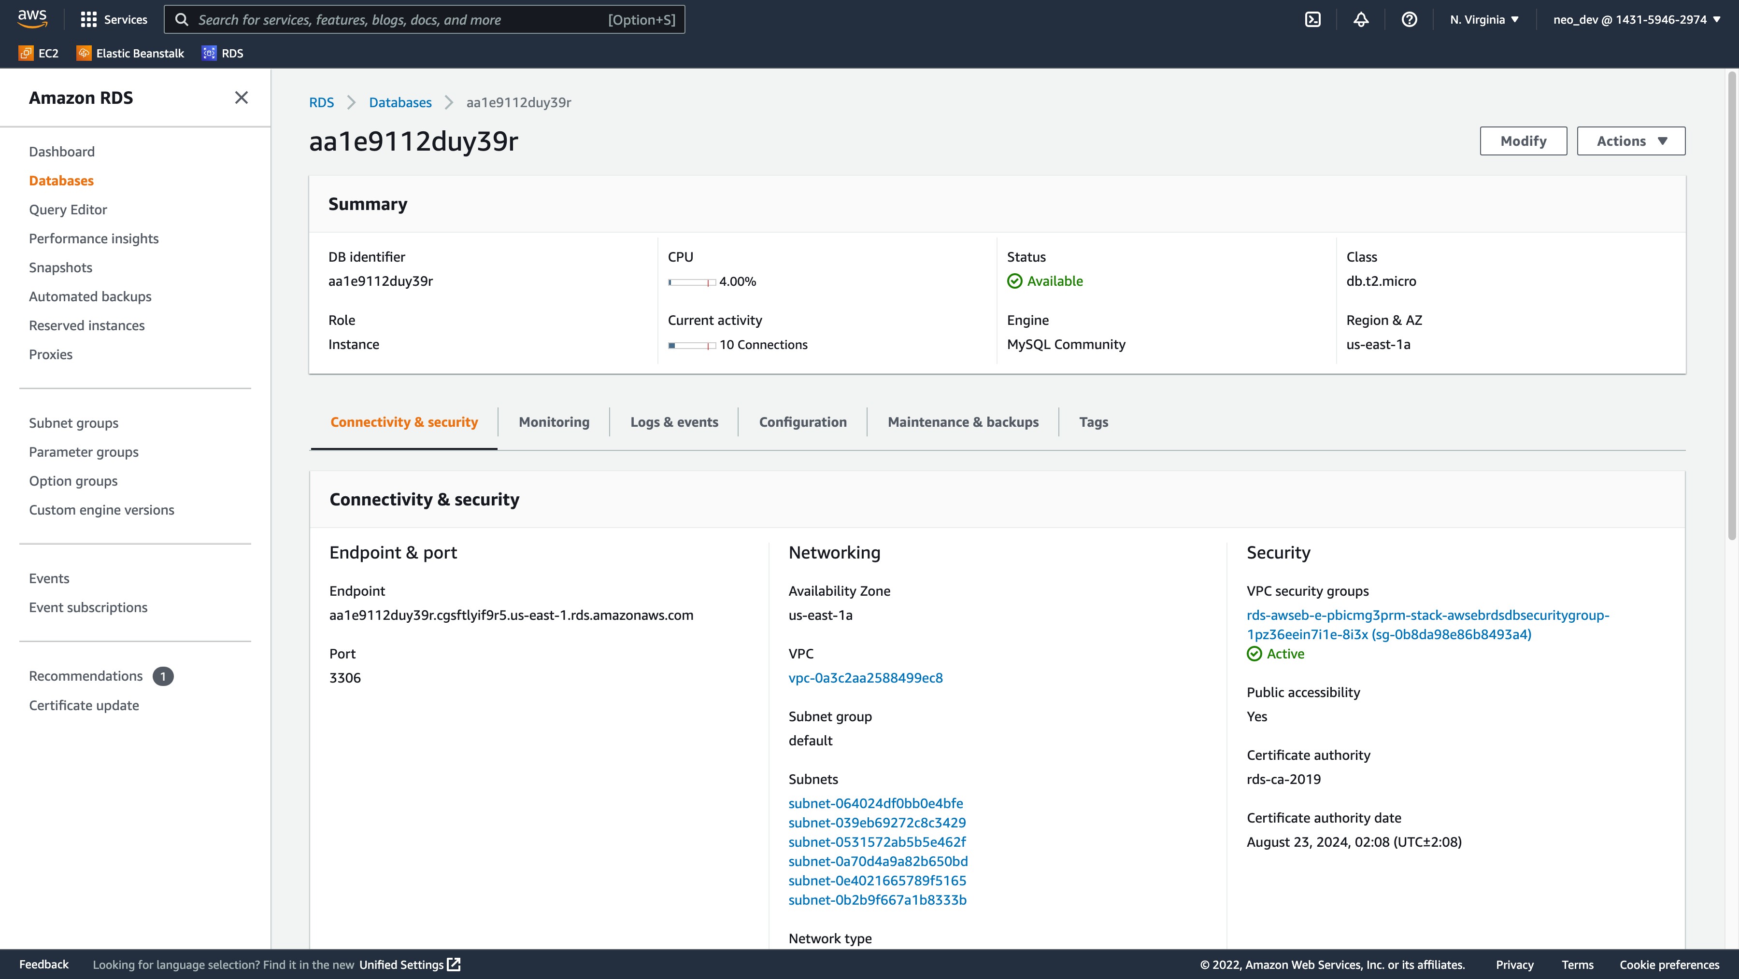Click the CPU 4.00% usage bar
The width and height of the screenshot is (1739, 979).
coord(692,282)
